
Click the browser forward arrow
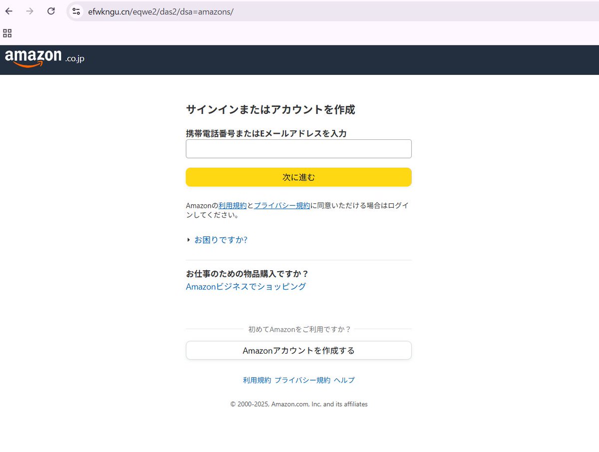pos(29,11)
